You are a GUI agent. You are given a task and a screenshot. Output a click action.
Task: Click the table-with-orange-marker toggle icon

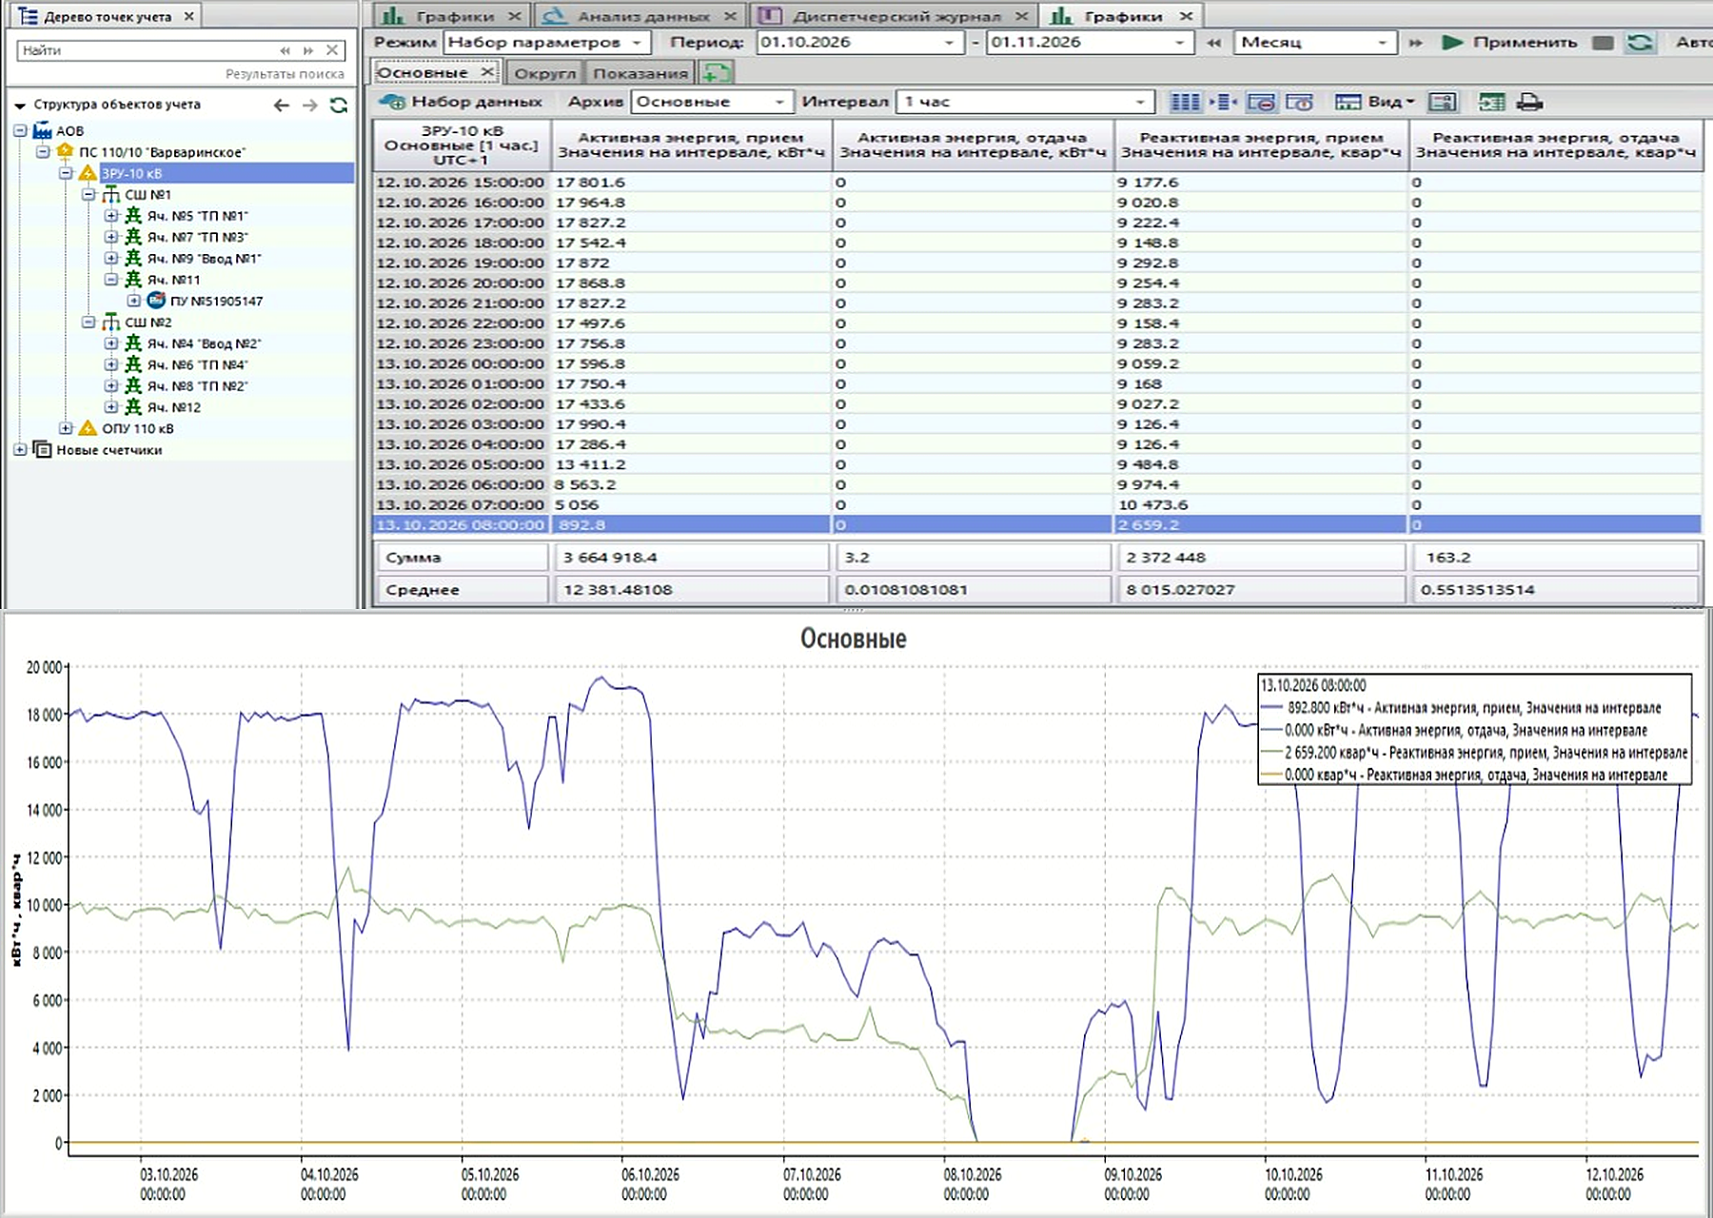[x=1299, y=102]
